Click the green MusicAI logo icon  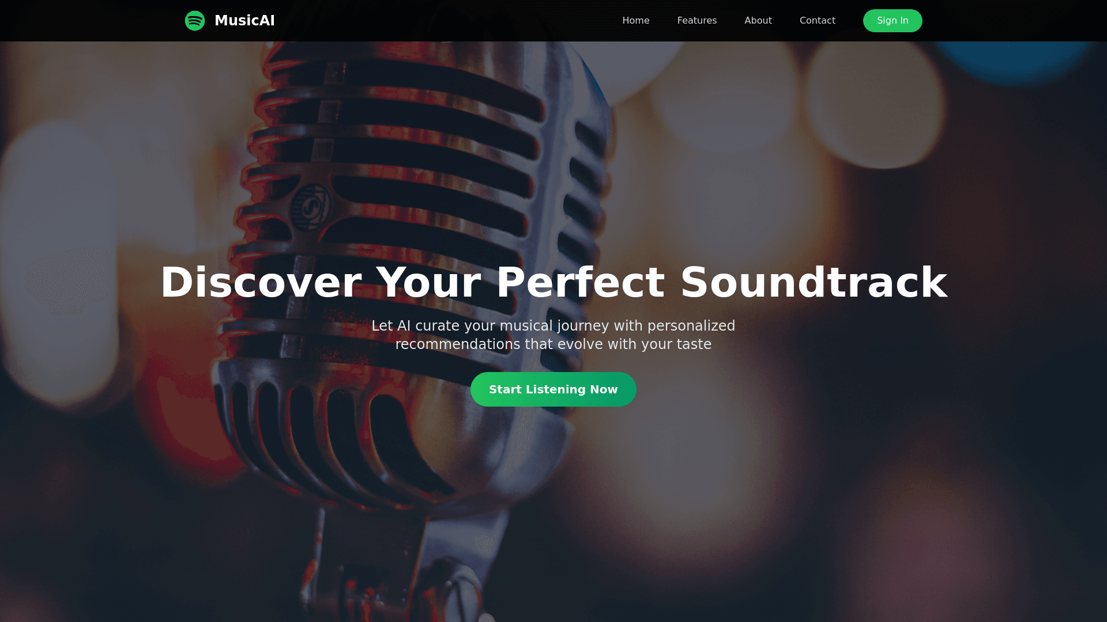pyautogui.click(x=195, y=21)
